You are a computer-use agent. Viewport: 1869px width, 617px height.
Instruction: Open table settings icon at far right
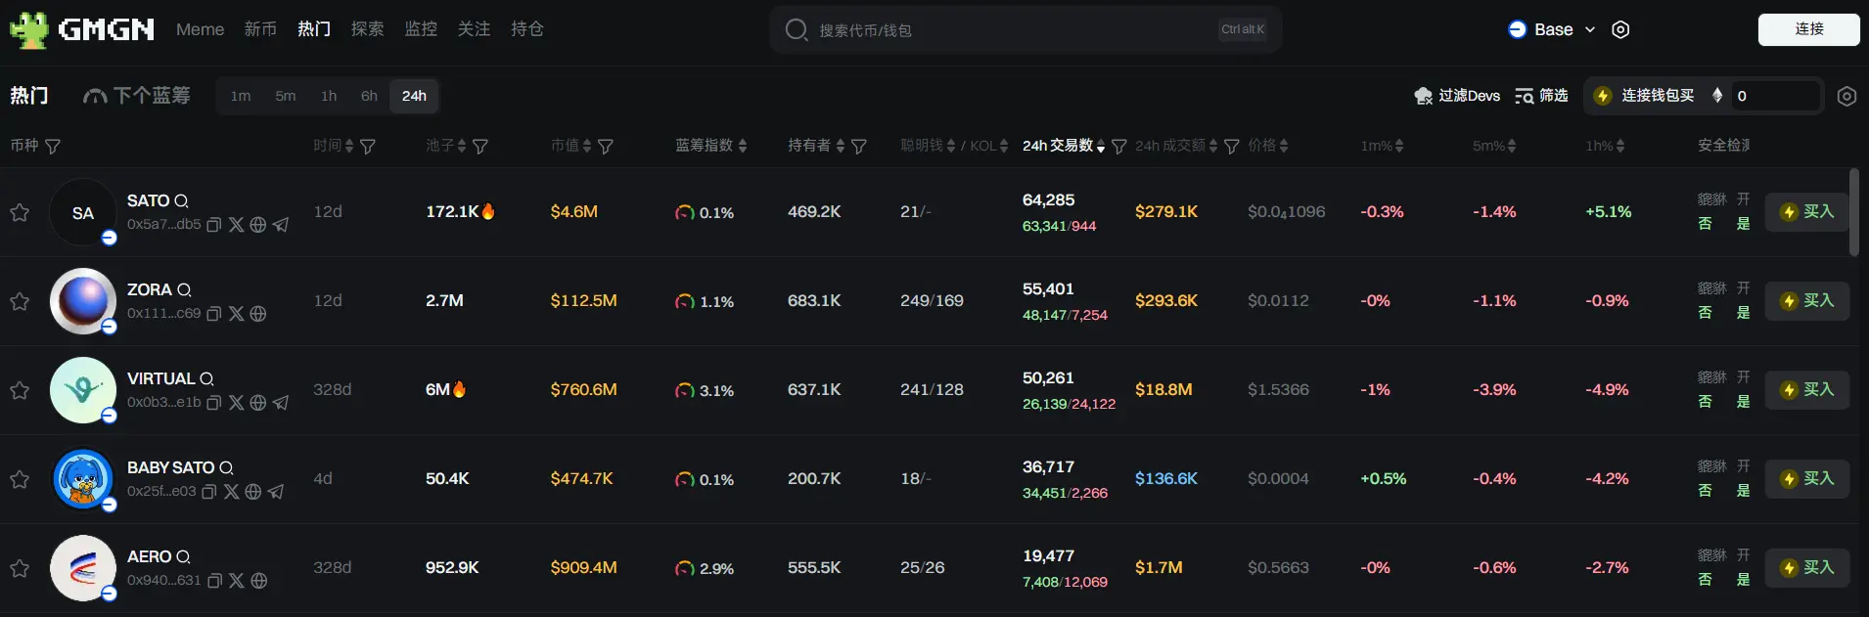[x=1846, y=96]
